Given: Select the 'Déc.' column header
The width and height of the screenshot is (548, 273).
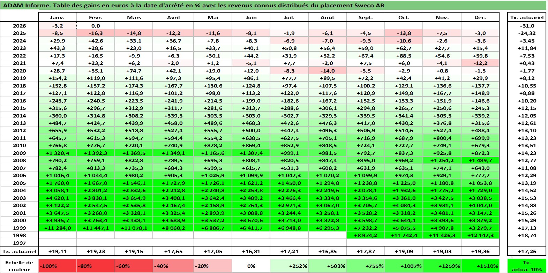Looking at the screenshot, I should [480, 17].
